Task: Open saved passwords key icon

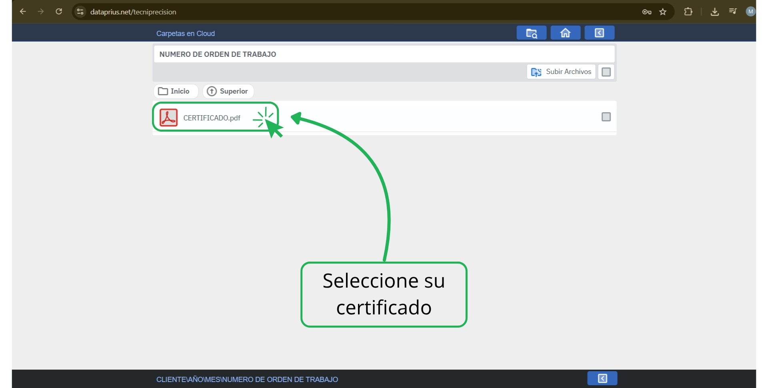Action: (646, 12)
